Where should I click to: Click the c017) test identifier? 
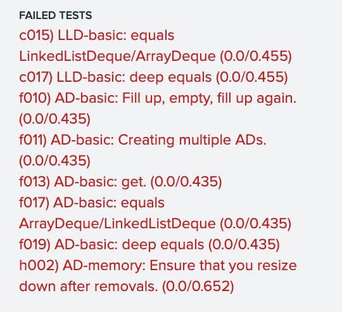[35, 77]
